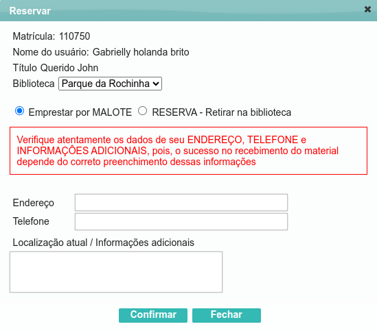Click the 'Localização atual / Informações adicionais' label
The height and width of the screenshot is (333, 377).
(x=104, y=243)
